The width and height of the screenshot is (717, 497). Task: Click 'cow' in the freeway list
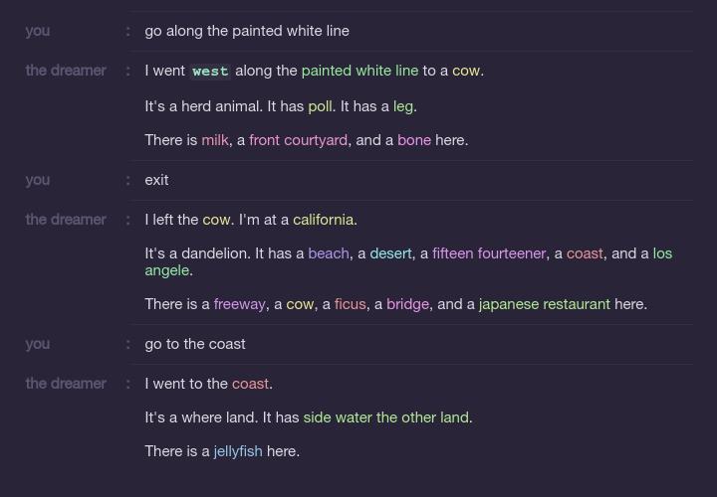click(x=300, y=304)
